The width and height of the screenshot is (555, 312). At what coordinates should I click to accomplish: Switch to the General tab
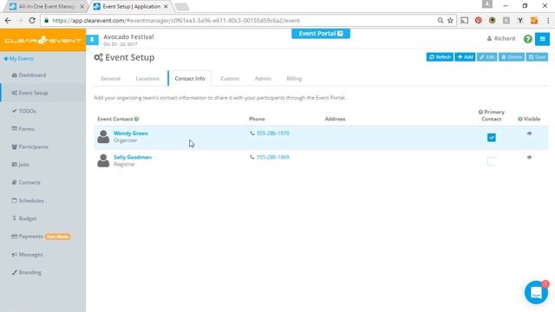(110, 79)
